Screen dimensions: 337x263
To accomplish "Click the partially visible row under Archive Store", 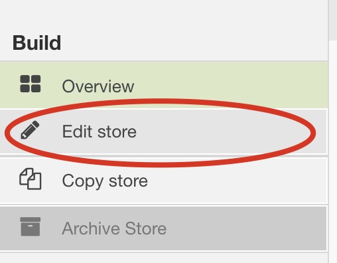I will click(x=164, y=258).
